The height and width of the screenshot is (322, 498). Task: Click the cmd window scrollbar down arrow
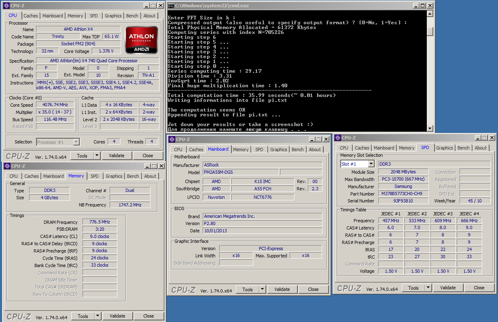(x=430, y=128)
